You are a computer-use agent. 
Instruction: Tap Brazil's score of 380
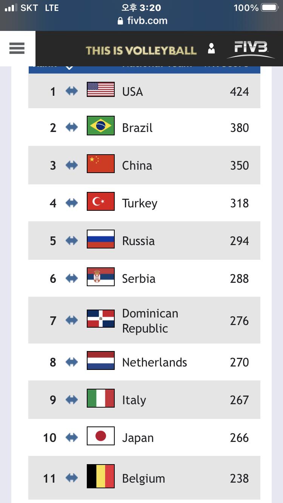click(x=239, y=128)
